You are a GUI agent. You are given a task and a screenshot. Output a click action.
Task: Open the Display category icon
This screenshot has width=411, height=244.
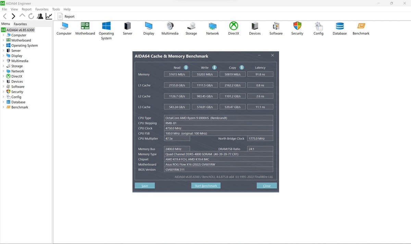[149, 26]
